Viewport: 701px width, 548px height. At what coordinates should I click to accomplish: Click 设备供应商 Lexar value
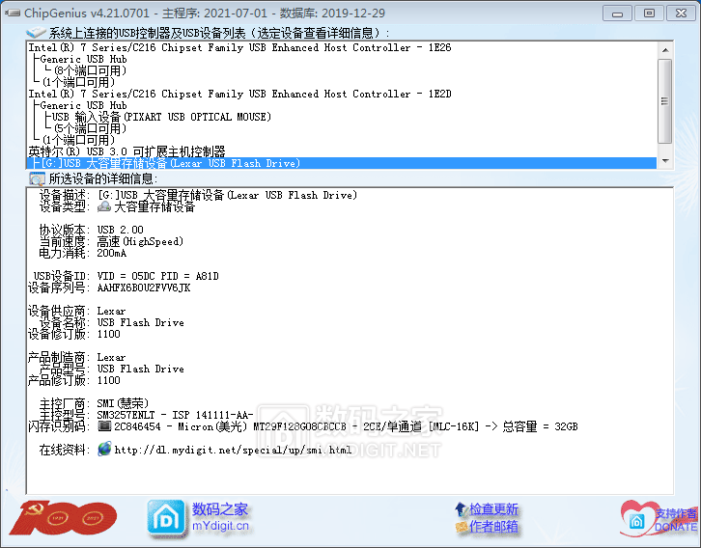[x=111, y=311]
